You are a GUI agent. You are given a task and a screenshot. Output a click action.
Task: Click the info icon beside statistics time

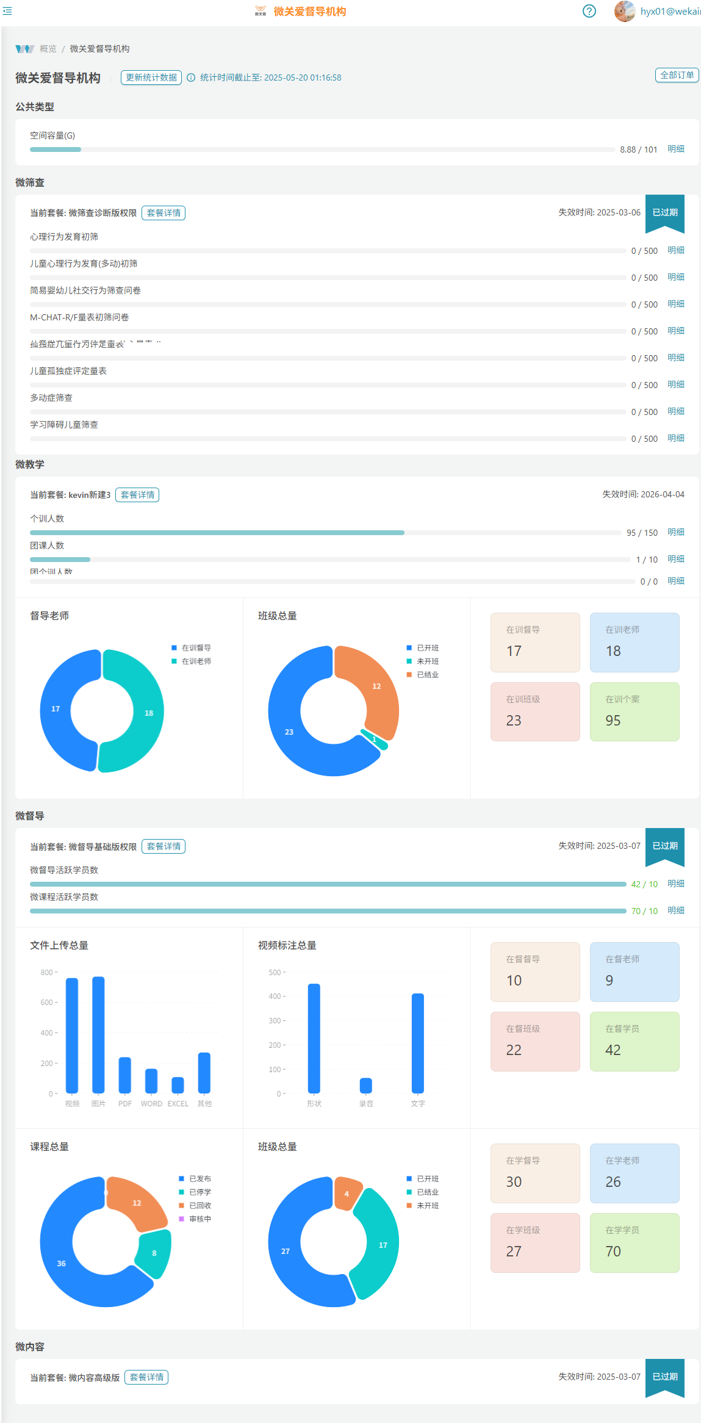[x=191, y=77]
